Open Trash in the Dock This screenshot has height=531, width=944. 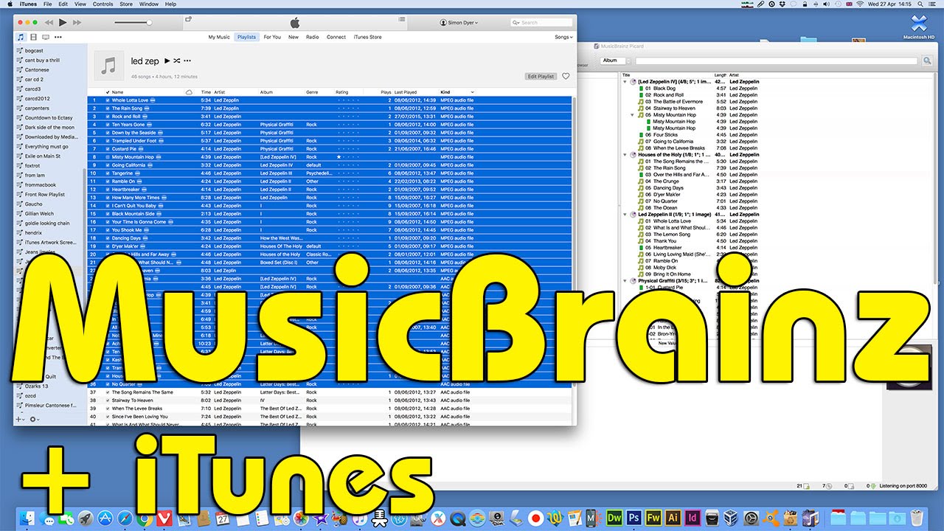pos(916,518)
